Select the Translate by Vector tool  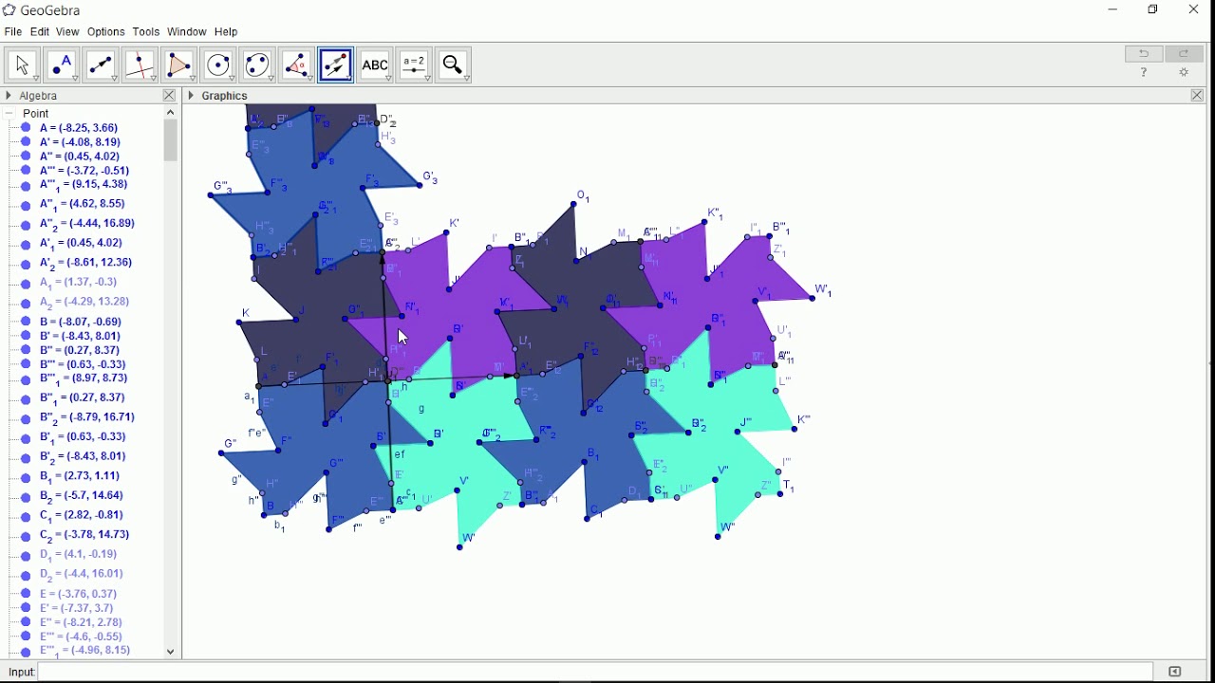coord(336,65)
